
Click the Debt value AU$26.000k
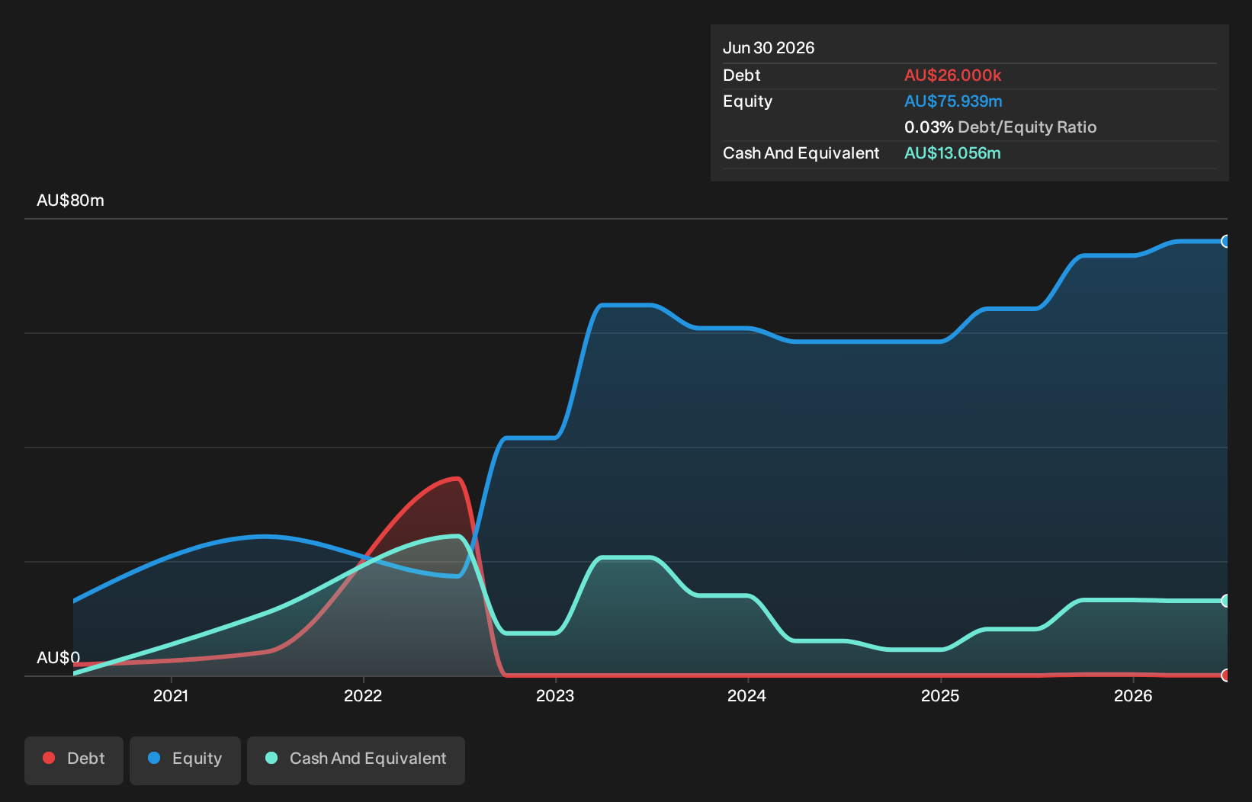click(953, 75)
